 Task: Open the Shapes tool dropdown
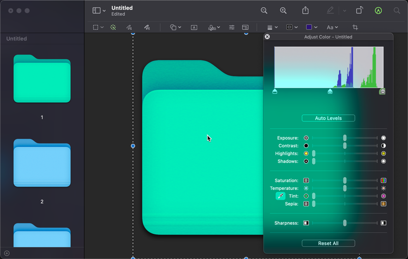tap(176, 27)
